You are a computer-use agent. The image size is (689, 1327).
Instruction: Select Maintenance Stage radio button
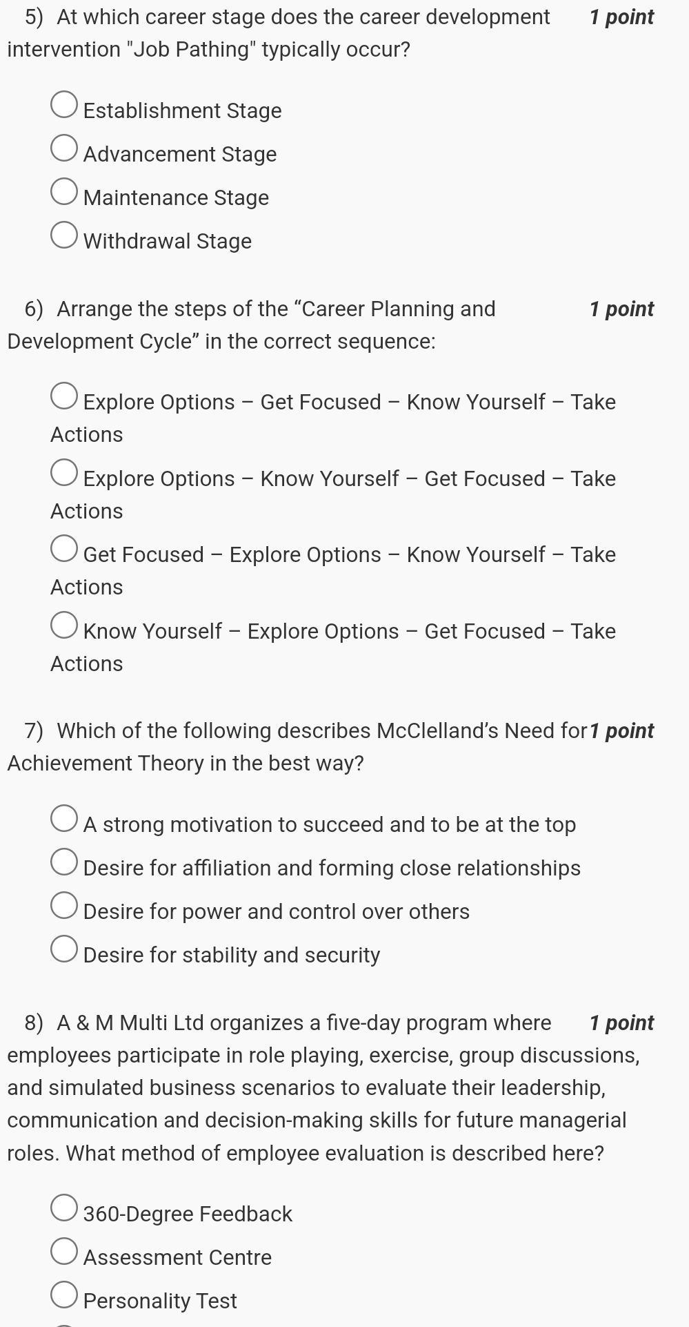point(64,191)
